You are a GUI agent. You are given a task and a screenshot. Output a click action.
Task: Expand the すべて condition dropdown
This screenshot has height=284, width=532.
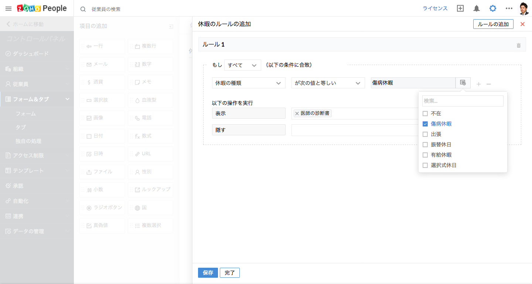click(242, 65)
